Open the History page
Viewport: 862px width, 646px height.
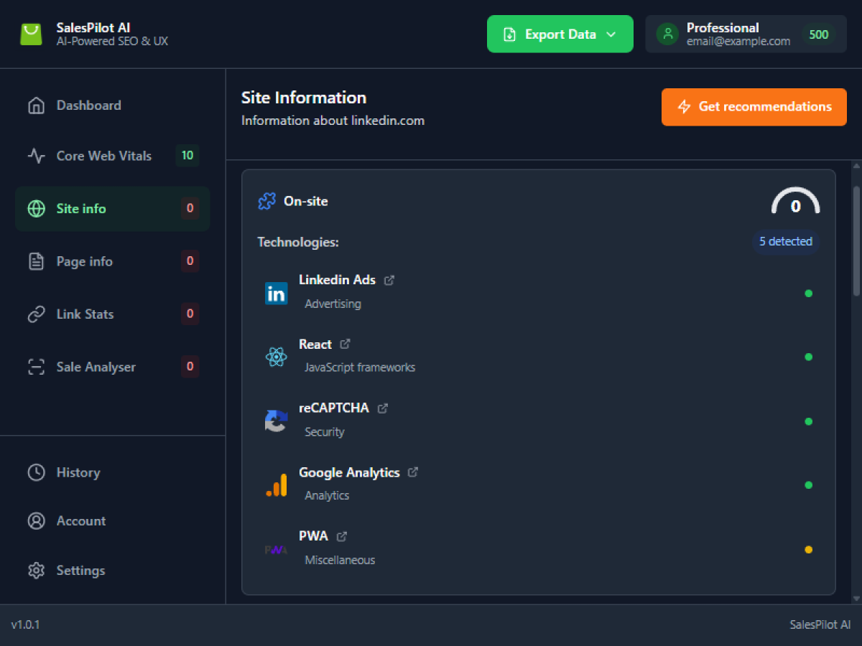78,472
